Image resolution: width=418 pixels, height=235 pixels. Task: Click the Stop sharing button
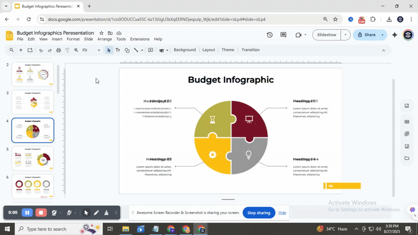pyautogui.click(x=259, y=213)
